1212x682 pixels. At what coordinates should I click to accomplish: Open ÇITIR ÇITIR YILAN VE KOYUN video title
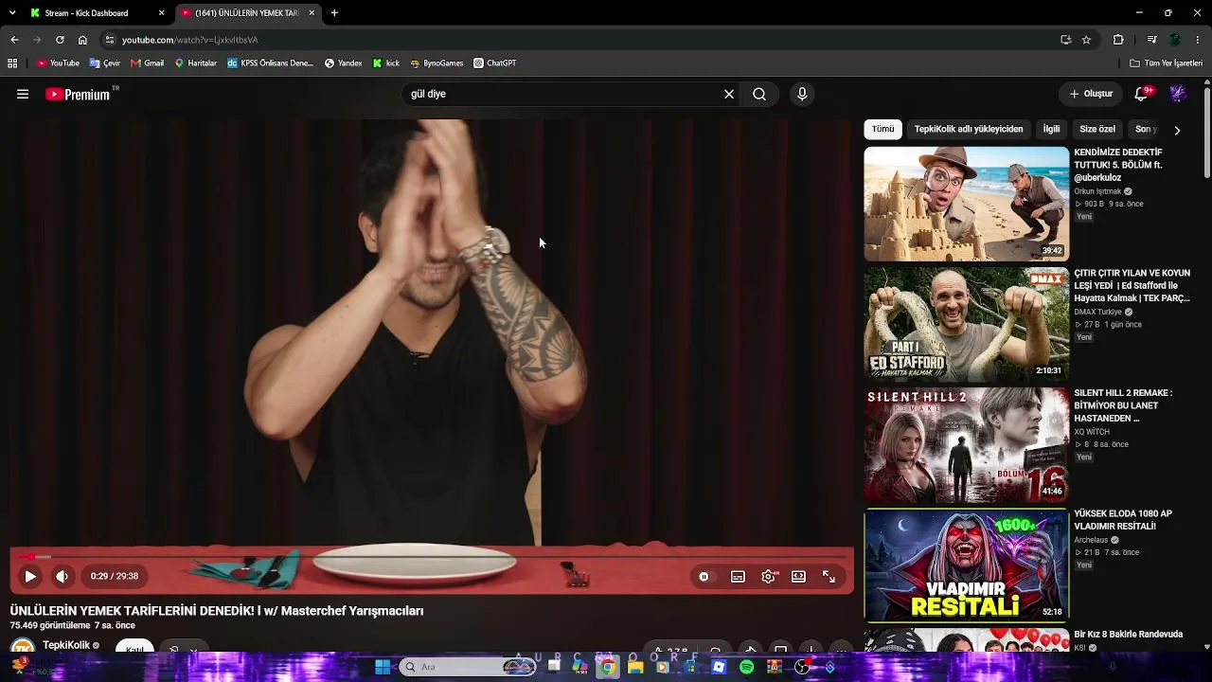pyautogui.click(x=1132, y=285)
